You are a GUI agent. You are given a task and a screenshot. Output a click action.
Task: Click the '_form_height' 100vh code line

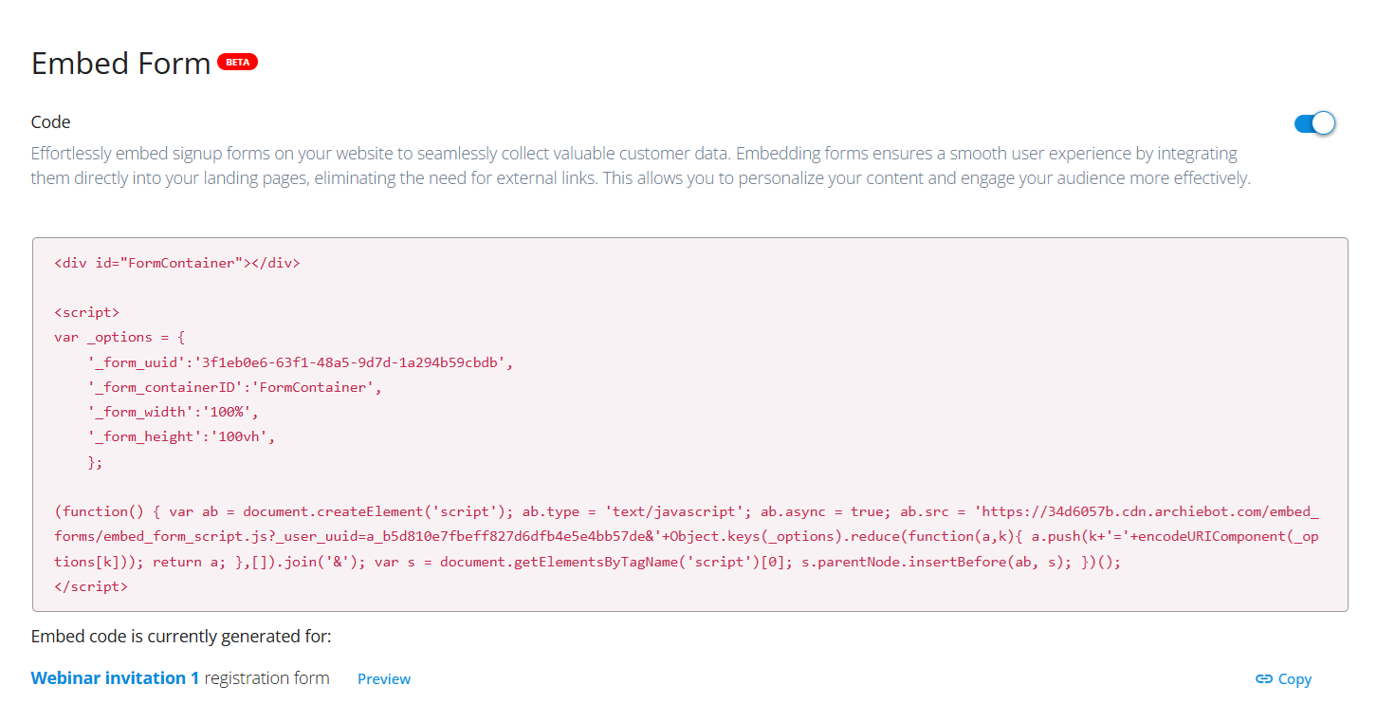(x=180, y=437)
